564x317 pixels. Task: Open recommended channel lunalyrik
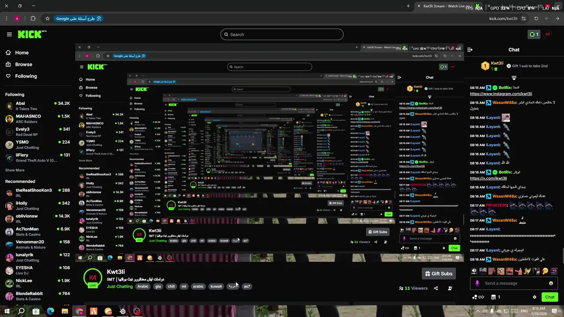click(x=37, y=257)
